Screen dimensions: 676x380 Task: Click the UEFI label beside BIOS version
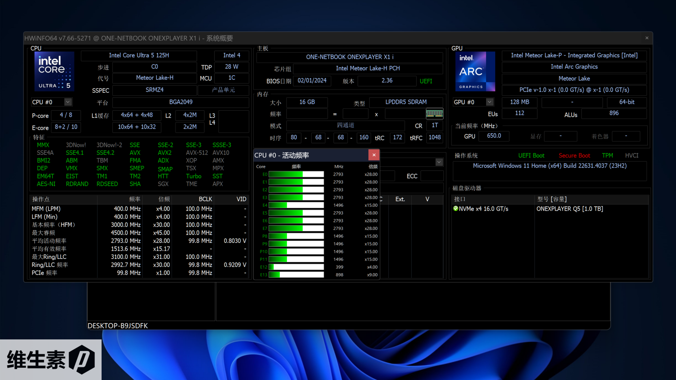426,81
